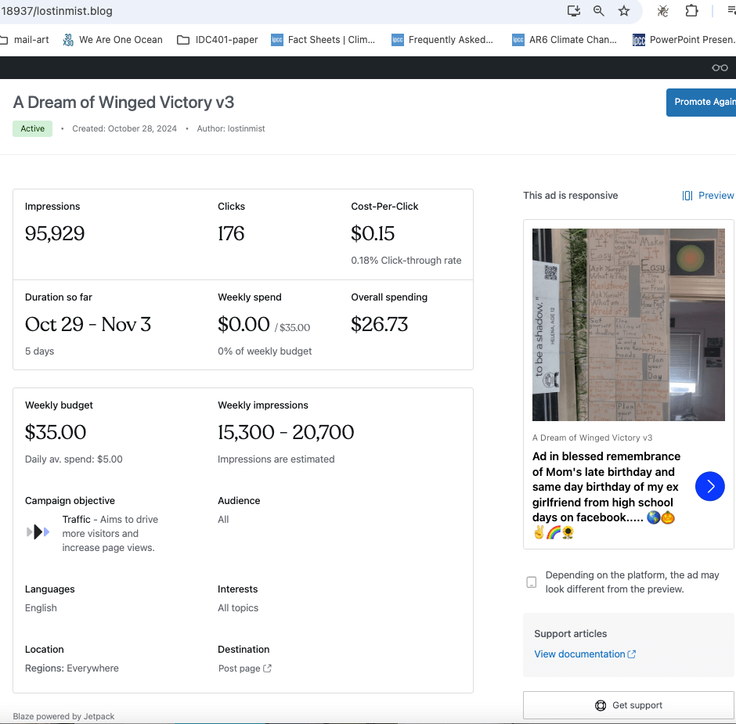
Task: Click the blue arrow button on ad preview
Action: coord(710,486)
